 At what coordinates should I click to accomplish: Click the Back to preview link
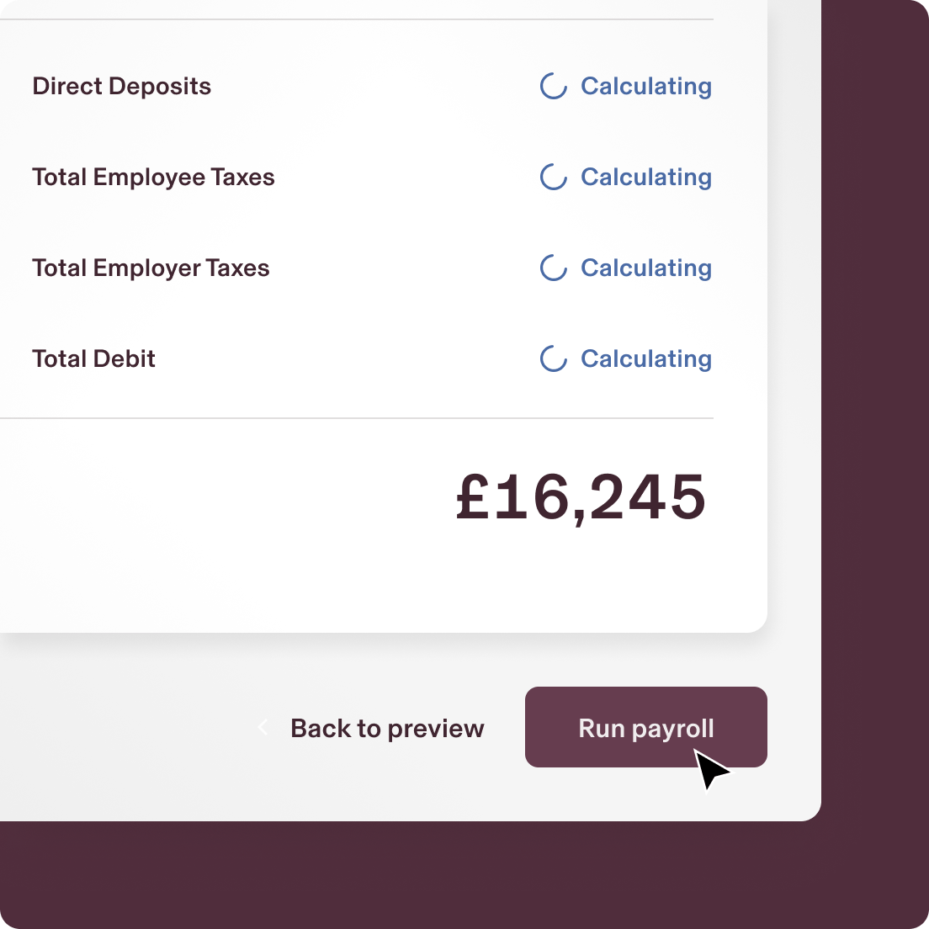(x=387, y=728)
